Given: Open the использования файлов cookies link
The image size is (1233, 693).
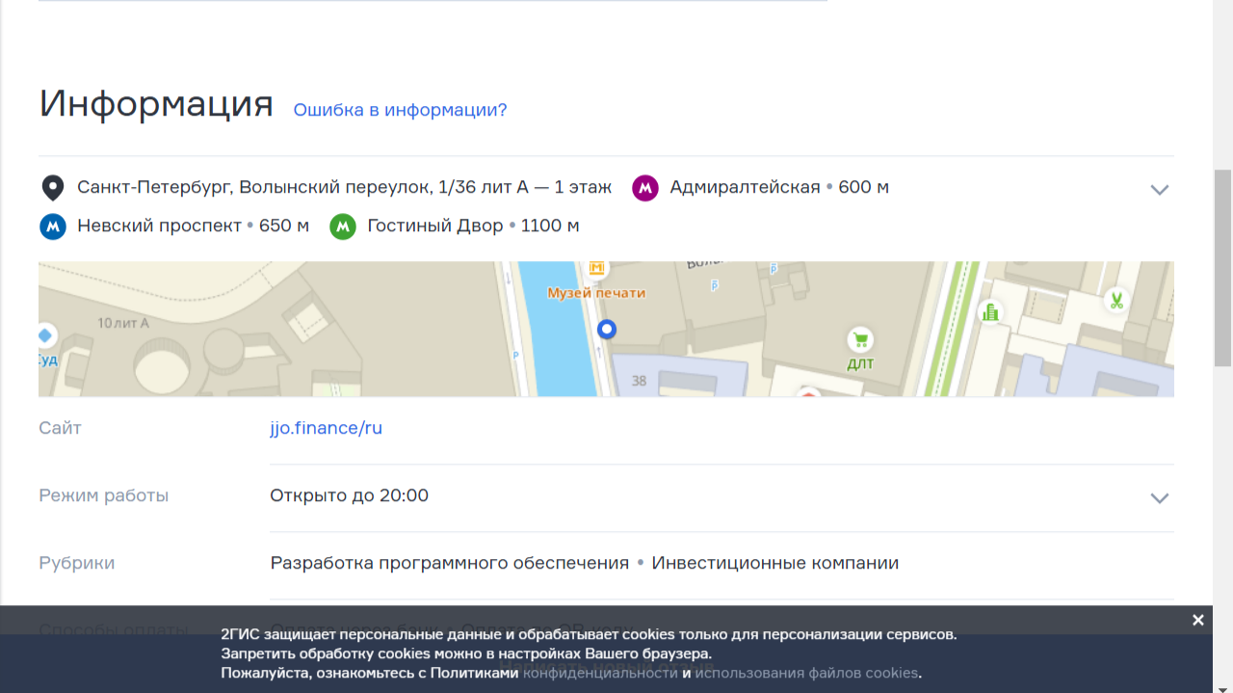Looking at the screenshot, I should tap(806, 673).
